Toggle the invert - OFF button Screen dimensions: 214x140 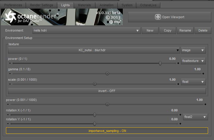(x=107, y=91)
